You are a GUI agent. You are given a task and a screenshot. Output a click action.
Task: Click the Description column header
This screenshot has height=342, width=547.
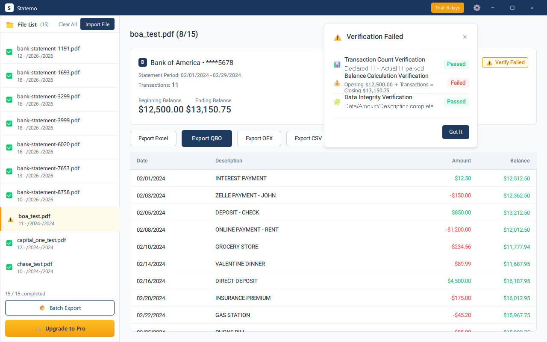click(229, 161)
